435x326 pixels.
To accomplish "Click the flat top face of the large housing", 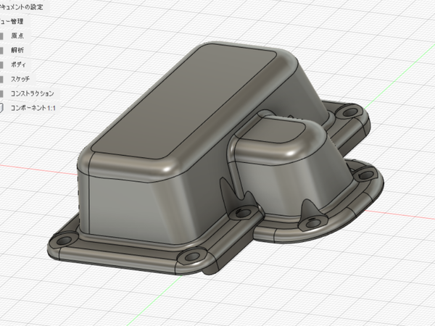I will [x=183, y=102].
